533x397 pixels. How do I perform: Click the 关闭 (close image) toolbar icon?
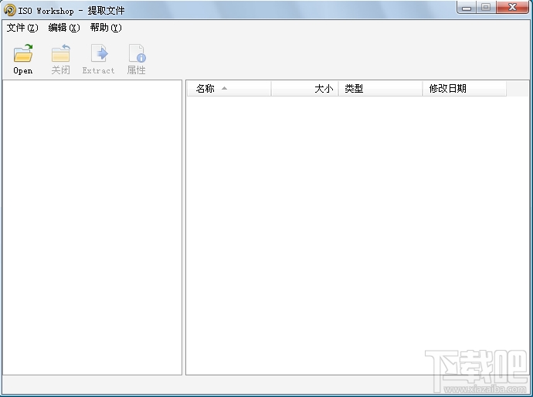[60, 53]
